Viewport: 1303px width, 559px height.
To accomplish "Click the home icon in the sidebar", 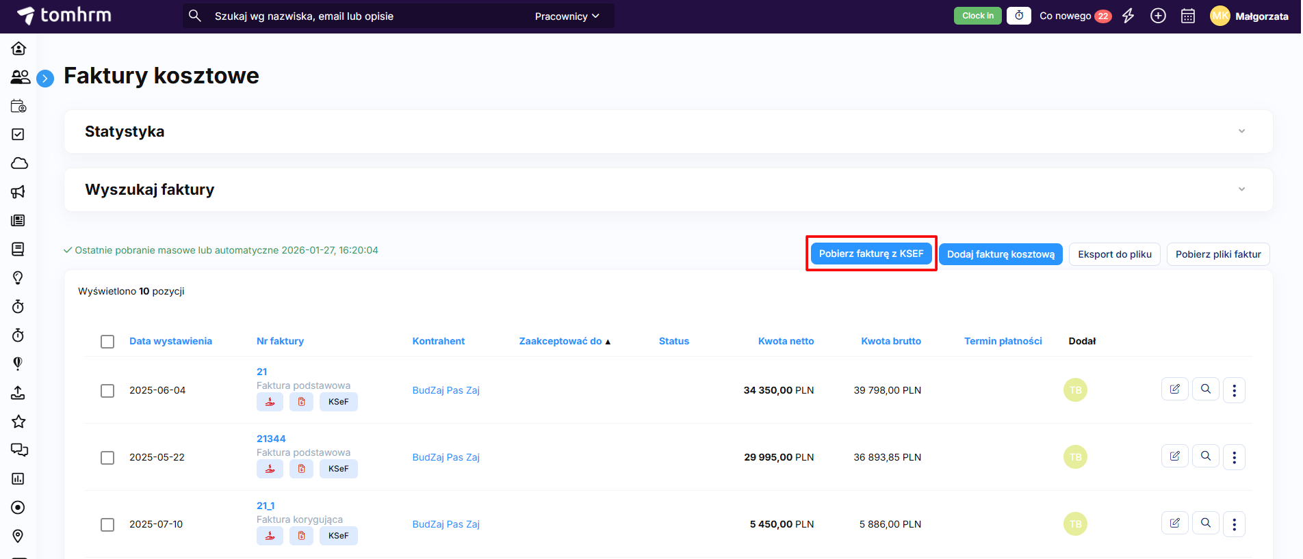I will click(18, 49).
